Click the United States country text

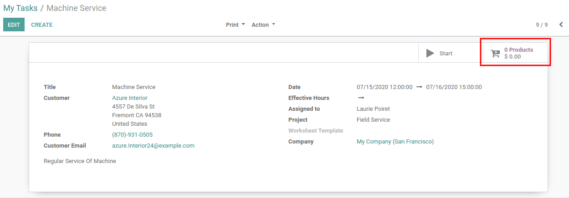point(129,124)
